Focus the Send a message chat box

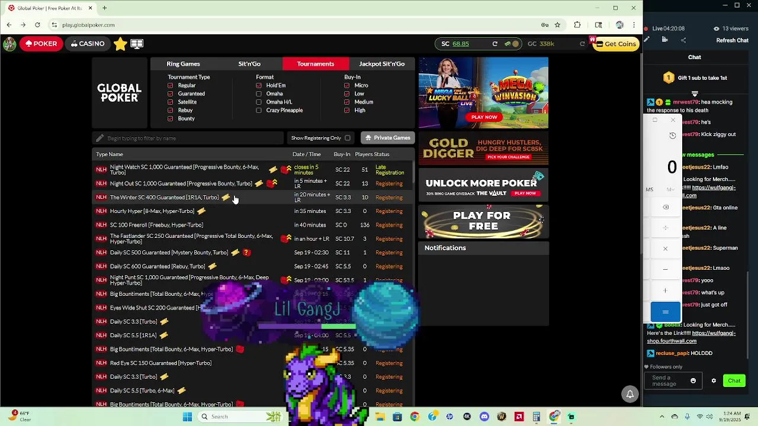point(673,381)
